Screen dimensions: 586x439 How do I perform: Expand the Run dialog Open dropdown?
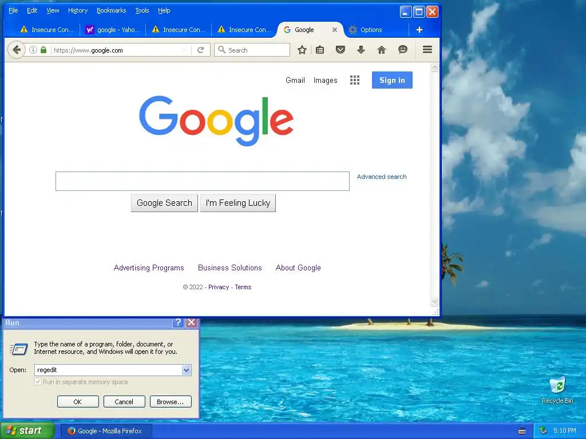(186, 370)
